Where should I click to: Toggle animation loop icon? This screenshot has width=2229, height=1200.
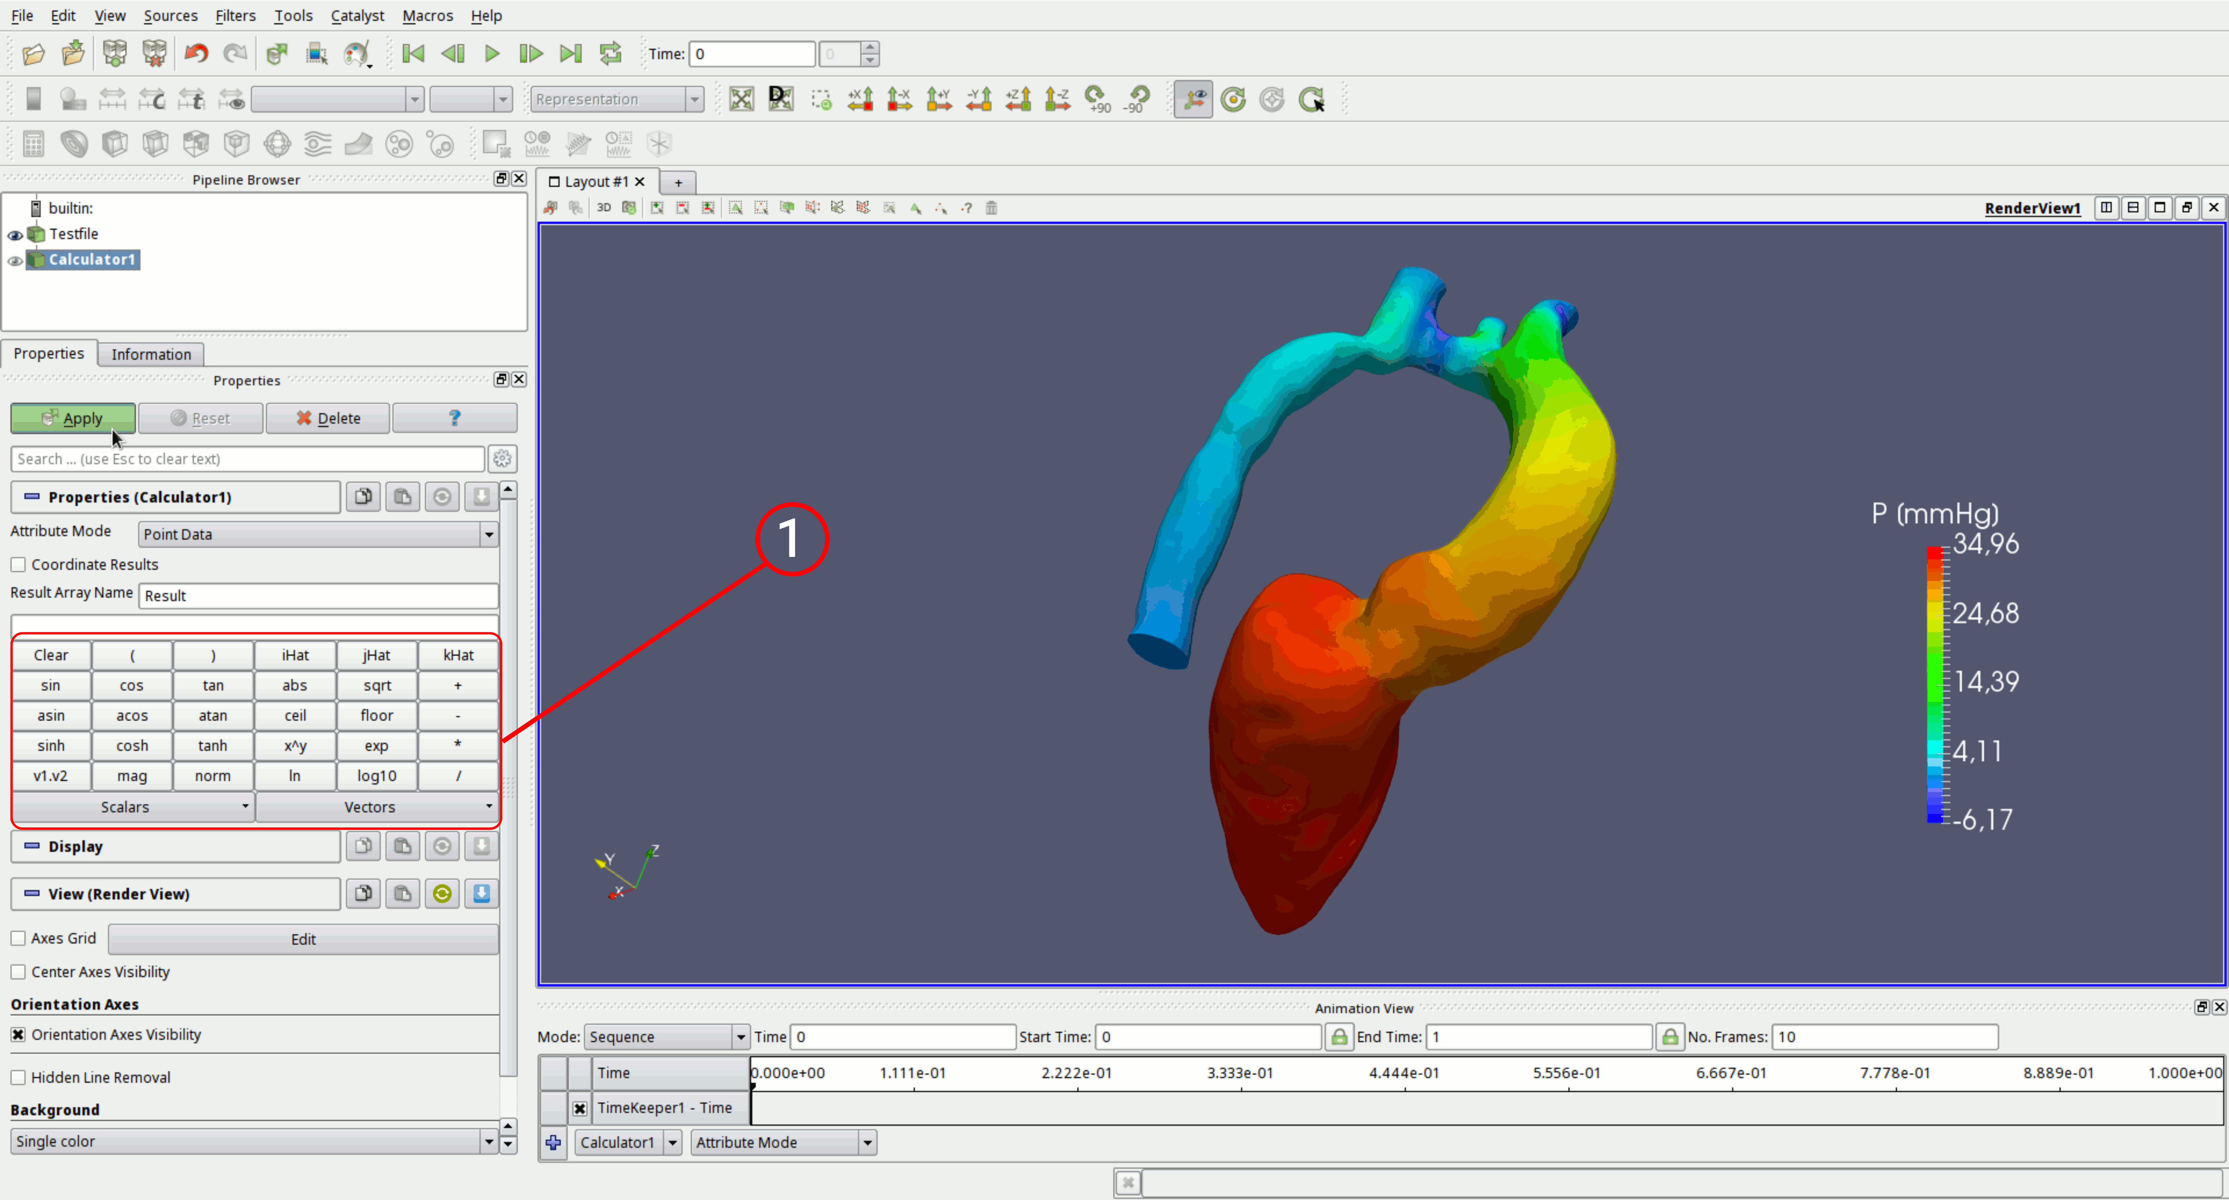tap(611, 54)
